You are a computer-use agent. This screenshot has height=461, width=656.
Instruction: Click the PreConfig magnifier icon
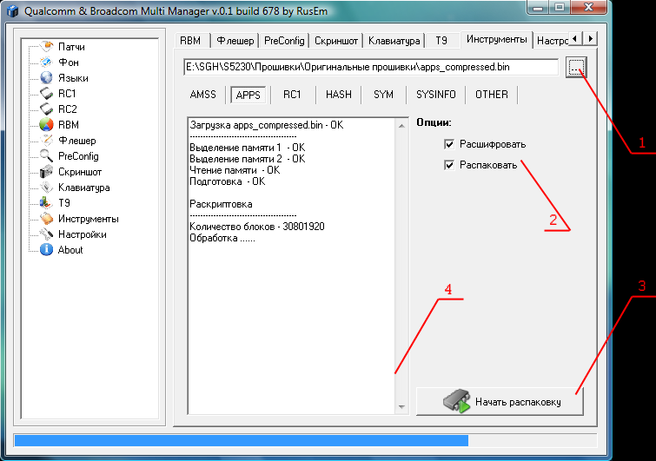pos(47,156)
